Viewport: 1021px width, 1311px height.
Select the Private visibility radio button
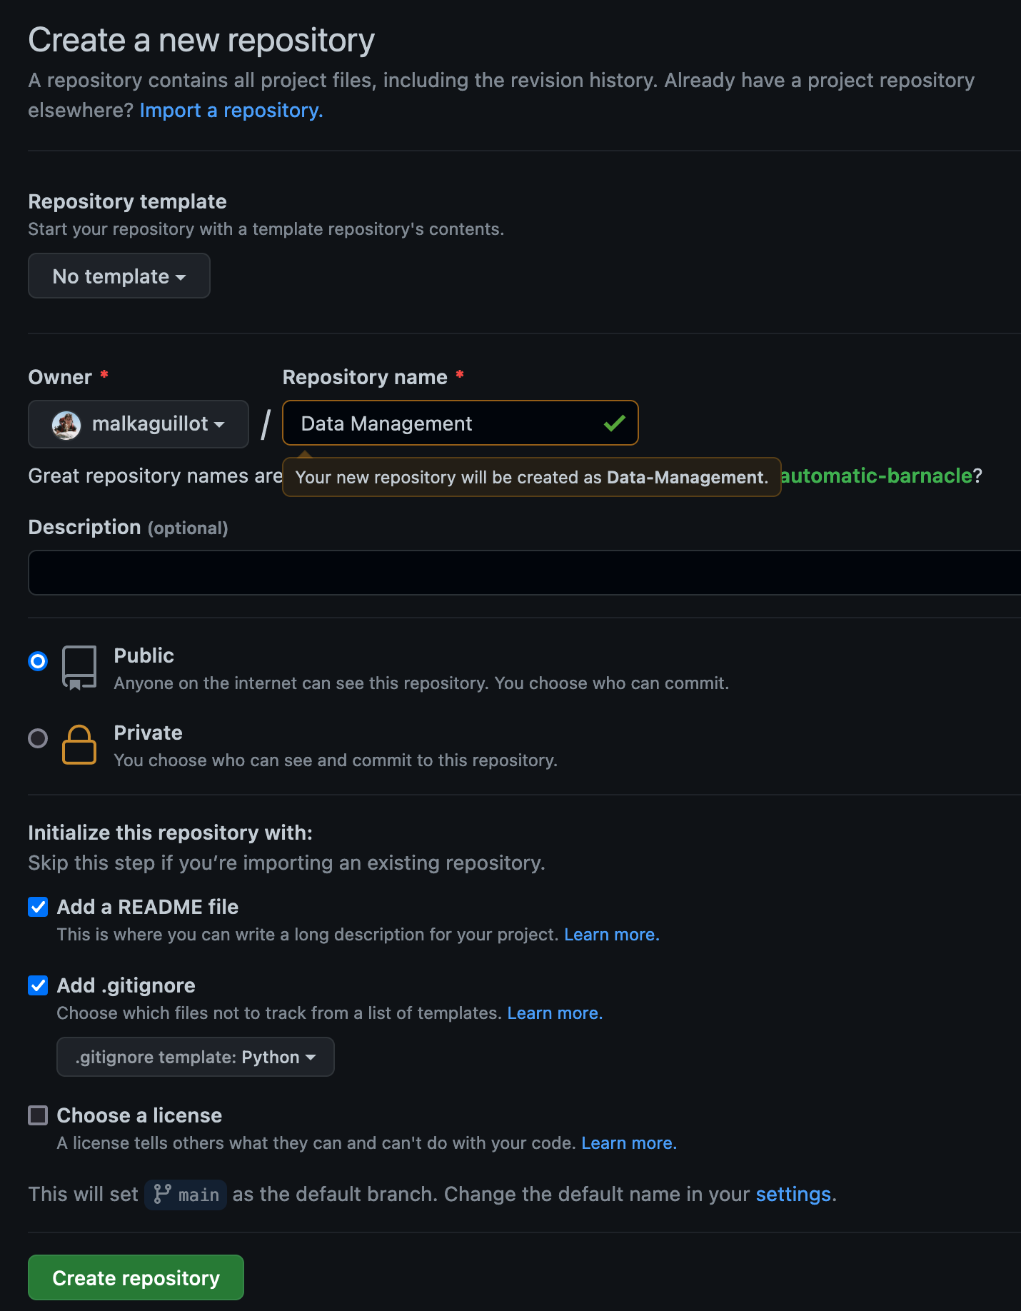[38, 738]
